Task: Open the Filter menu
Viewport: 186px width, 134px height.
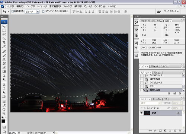Action: pyautogui.click(x=68, y=6)
